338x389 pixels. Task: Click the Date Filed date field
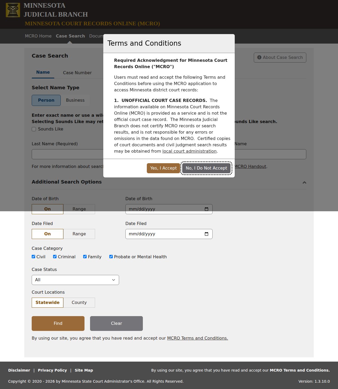click(x=169, y=234)
